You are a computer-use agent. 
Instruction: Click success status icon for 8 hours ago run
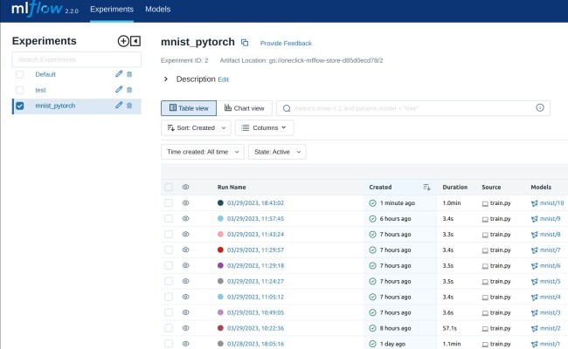coord(372,328)
